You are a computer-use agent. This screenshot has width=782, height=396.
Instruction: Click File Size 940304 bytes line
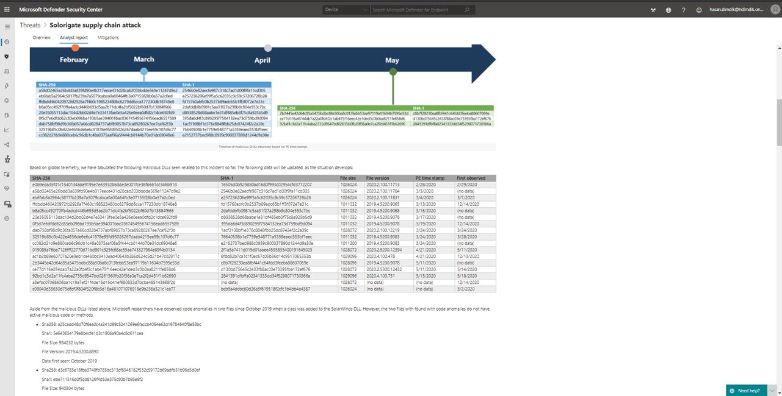(x=63, y=388)
